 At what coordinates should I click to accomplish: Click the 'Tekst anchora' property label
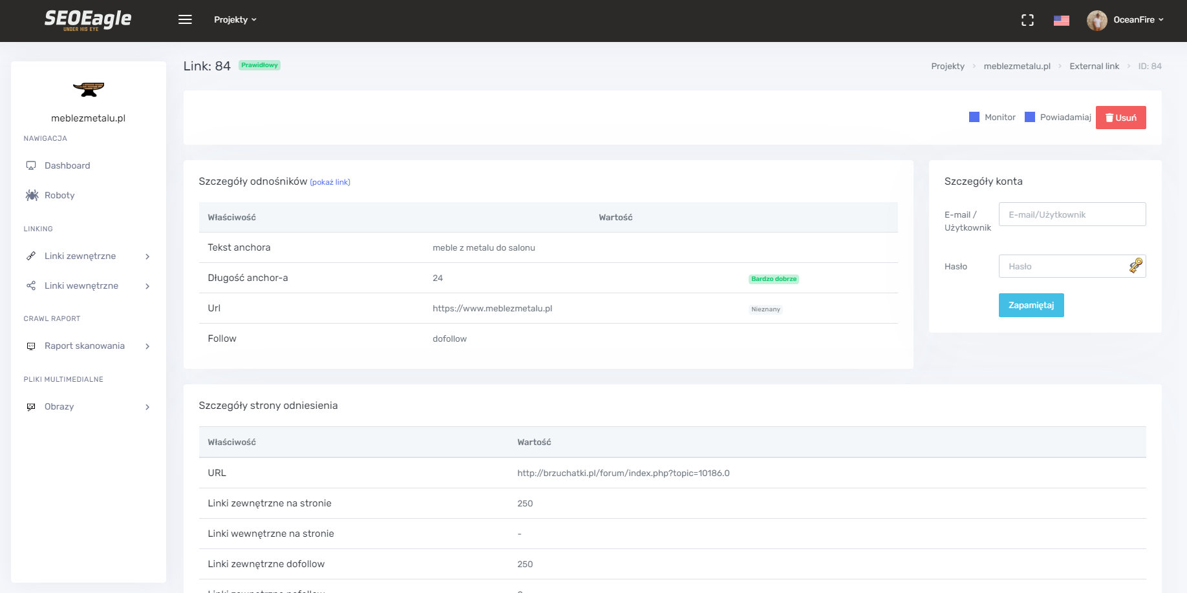pyautogui.click(x=239, y=247)
